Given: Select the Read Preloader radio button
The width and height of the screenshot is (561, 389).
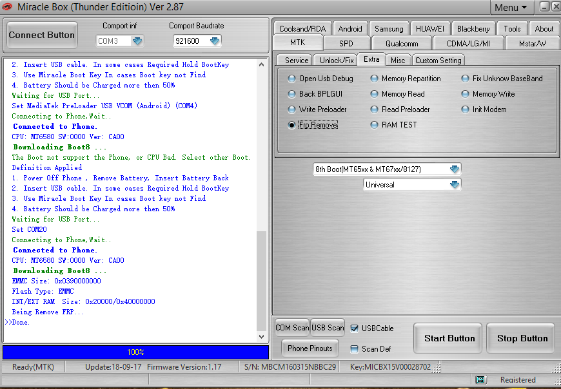Looking at the screenshot, I should 374,109.
